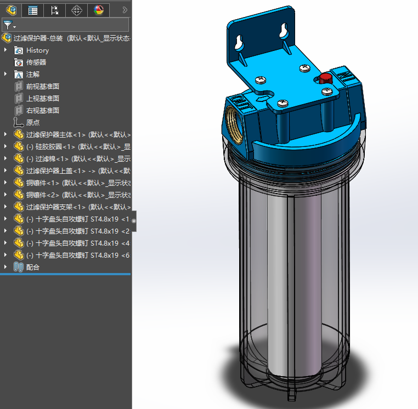The image size is (418, 409).
Task: Select the 传感器 tree item
Action: pos(36,63)
